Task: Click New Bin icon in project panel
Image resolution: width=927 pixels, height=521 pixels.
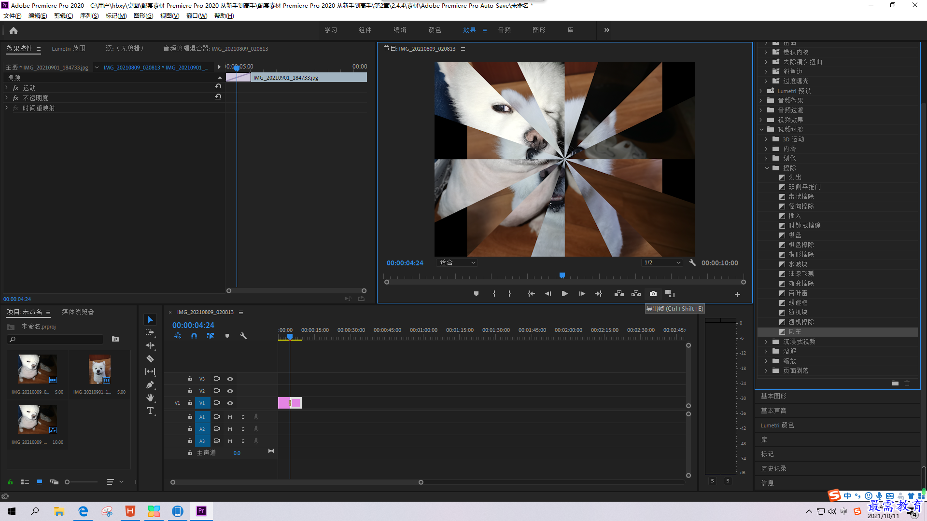Action: click(x=115, y=339)
